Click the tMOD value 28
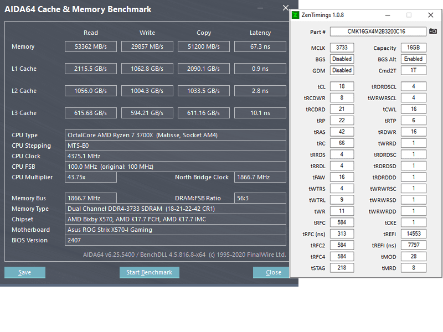 point(413,256)
